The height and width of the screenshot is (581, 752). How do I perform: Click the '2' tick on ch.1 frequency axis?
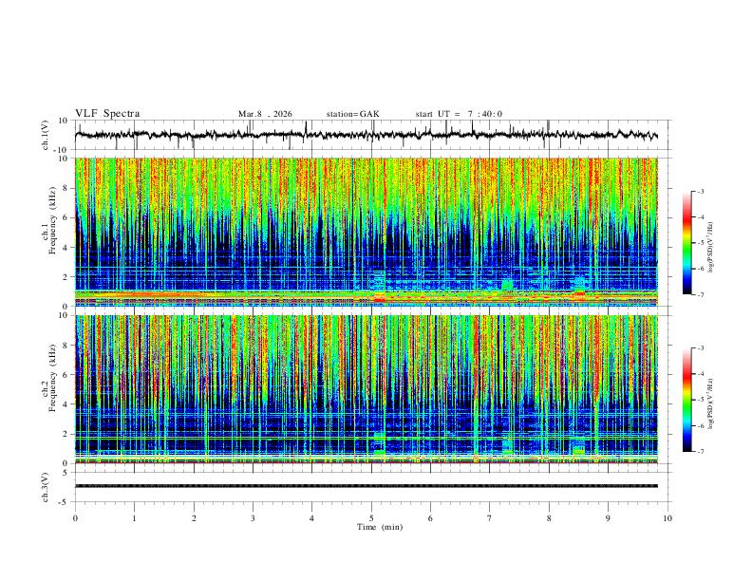[66, 277]
